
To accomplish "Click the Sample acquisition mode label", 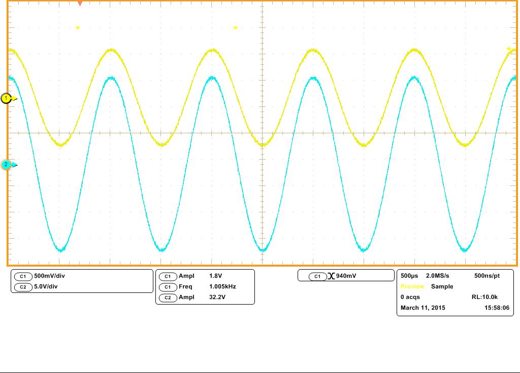I will tap(442, 287).
